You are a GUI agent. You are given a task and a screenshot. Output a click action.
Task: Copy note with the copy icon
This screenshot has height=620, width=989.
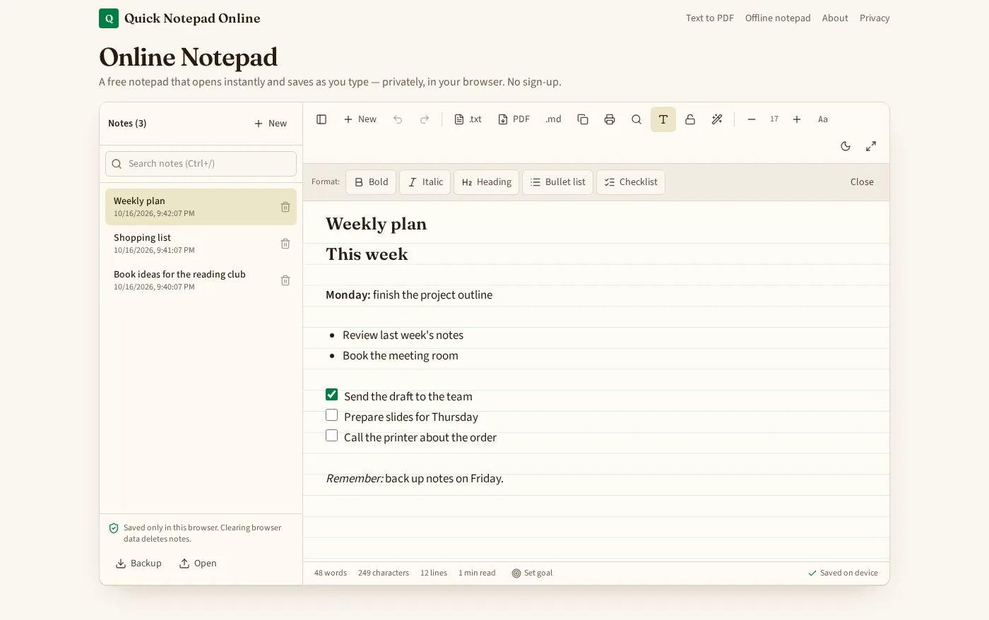pyautogui.click(x=583, y=119)
